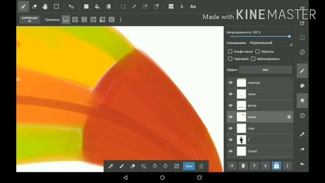The height and width of the screenshot is (183, 325).
Task: Select the палитра layer thumbnail
Action: click(242, 82)
